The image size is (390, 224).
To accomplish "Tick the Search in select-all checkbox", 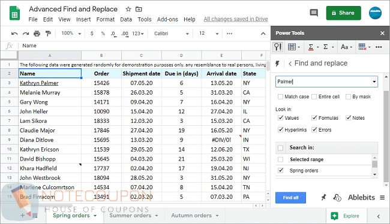I will pos(280,148).
